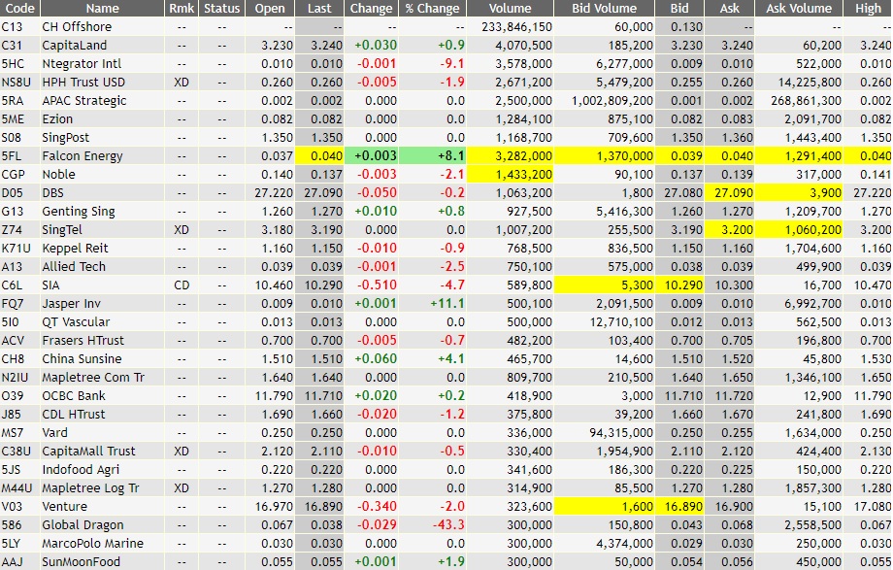Click DBS highlighted ask price 27.090
The width and height of the screenshot is (893, 570).
click(x=730, y=192)
